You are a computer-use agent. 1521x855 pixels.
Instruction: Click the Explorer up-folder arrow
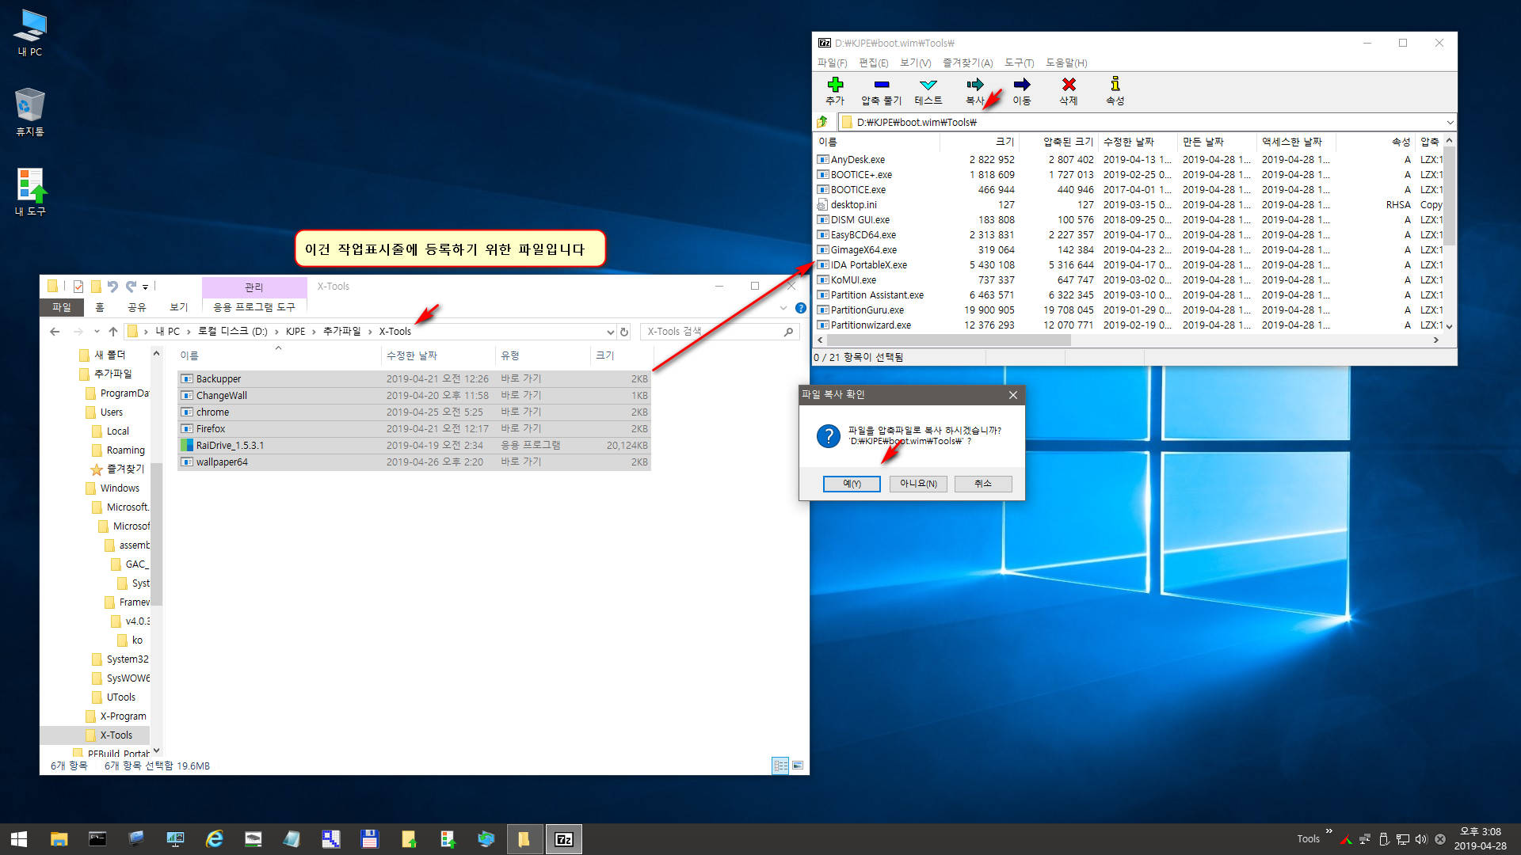point(113,332)
